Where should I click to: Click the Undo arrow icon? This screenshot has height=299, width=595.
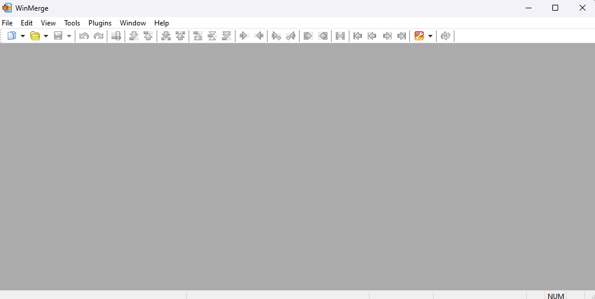click(84, 36)
